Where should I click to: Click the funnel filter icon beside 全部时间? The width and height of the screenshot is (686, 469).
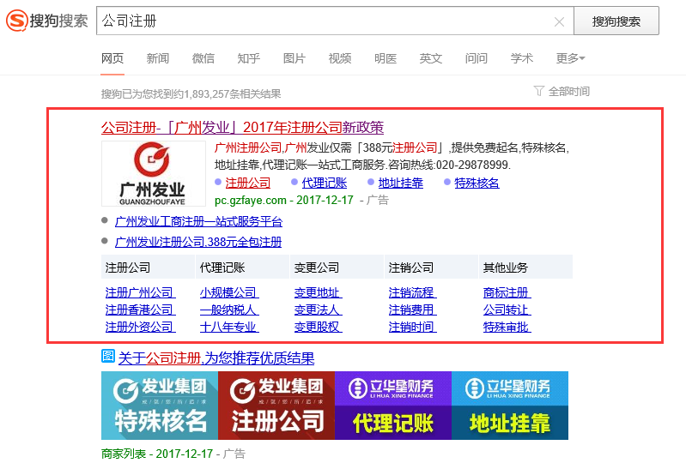point(538,91)
